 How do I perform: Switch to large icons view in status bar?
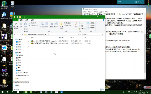pyautogui.click(x=103, y=90)
